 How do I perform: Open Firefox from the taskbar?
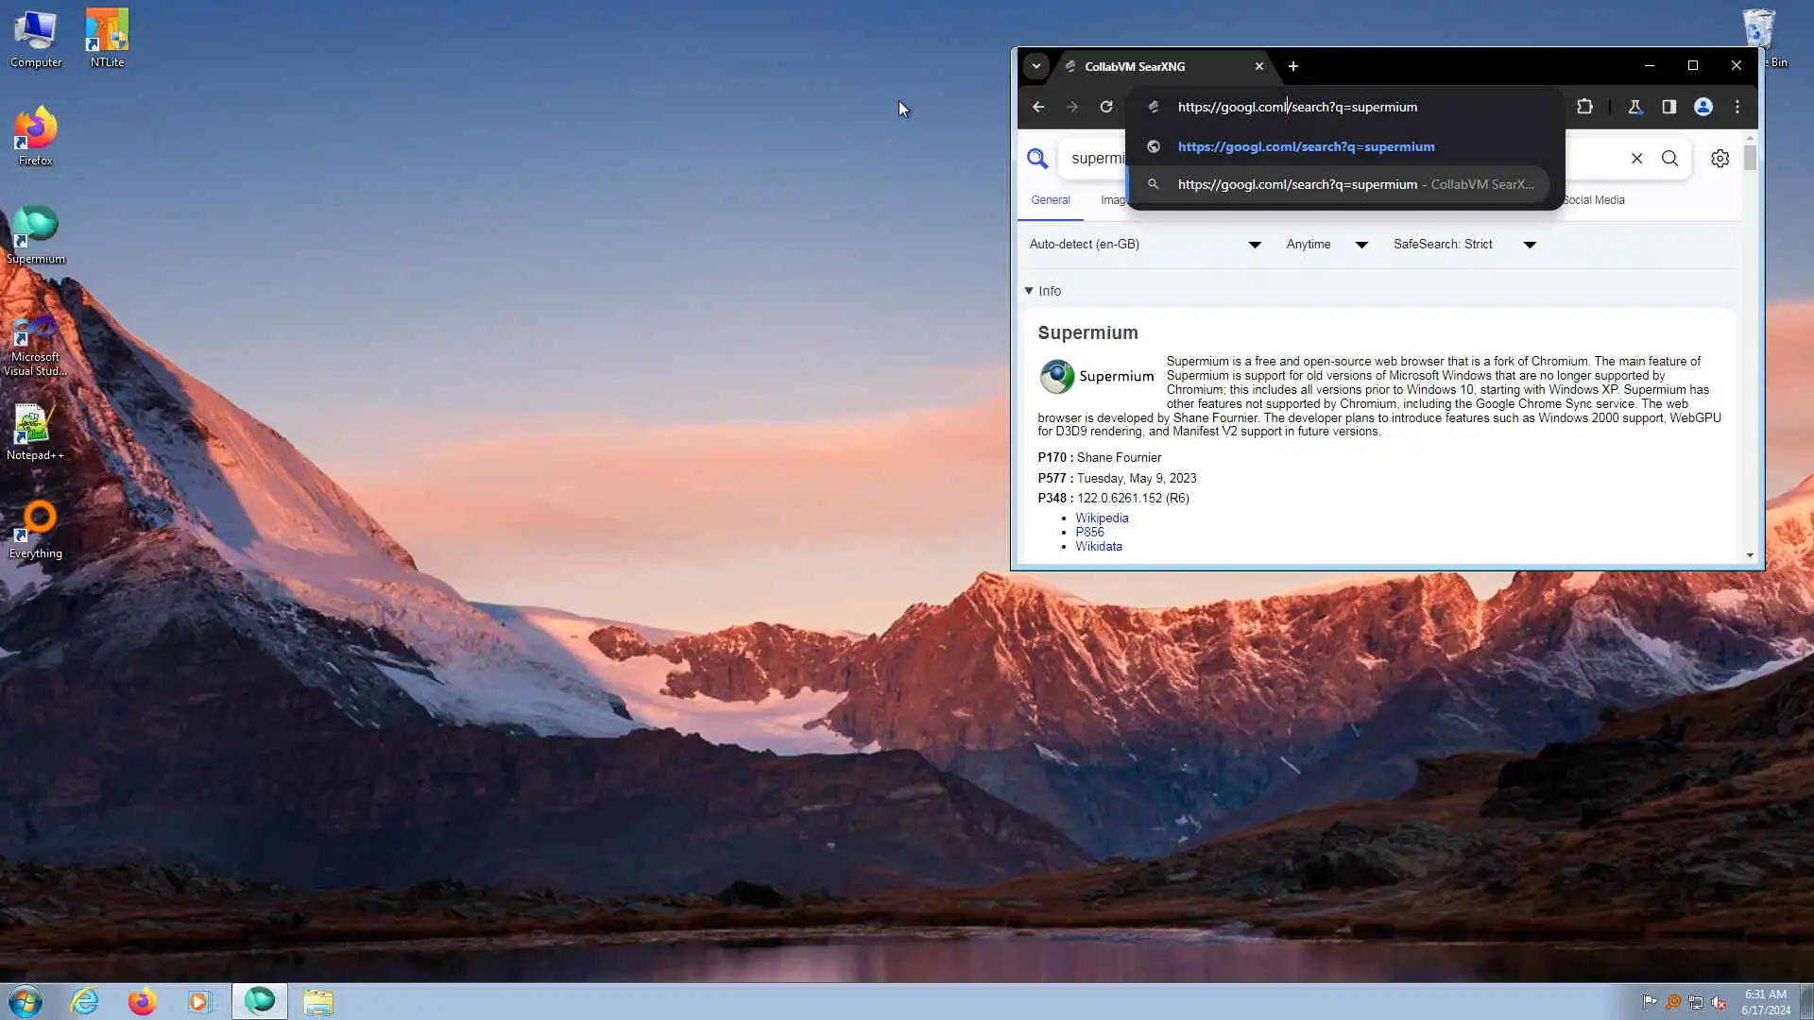142,1001
